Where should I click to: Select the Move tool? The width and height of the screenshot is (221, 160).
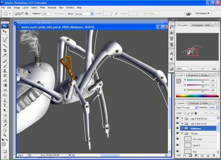click(5, 31)
